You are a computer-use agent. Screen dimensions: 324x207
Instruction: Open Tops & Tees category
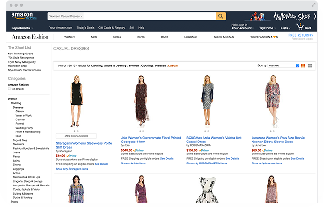tap(20, 140)
